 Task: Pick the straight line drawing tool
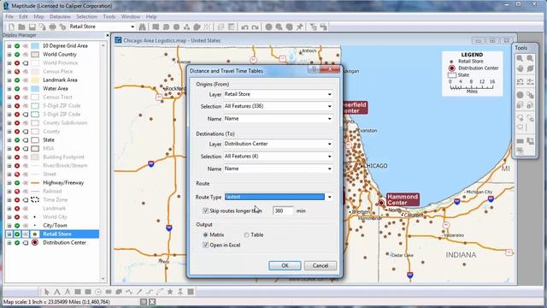point(139,292)
